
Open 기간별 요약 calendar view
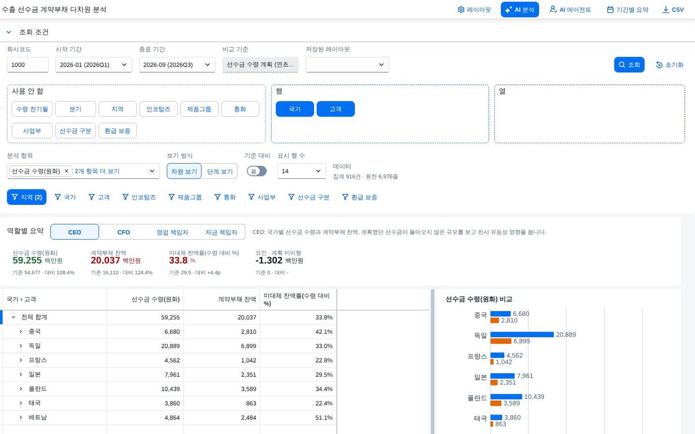(628, 10)
